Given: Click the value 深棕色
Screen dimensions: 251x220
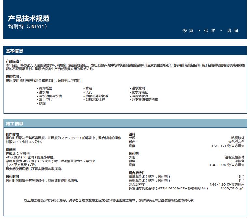Looking at the screenshot, I should (x=240, y=161).
